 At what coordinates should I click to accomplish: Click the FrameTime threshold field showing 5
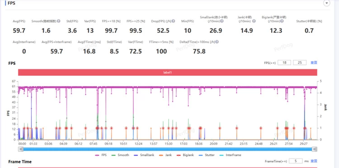coord(296,161)
